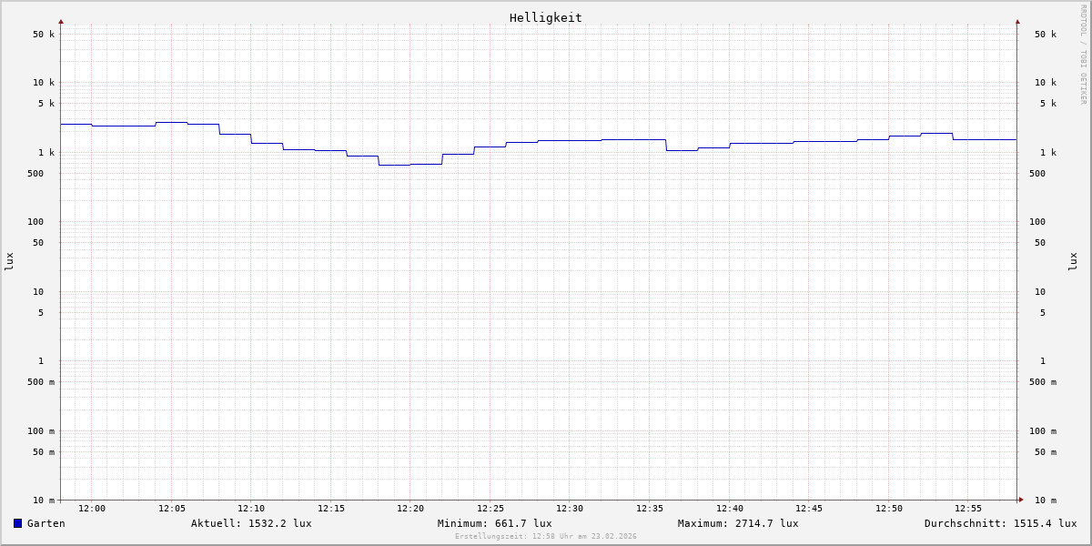1092x546 pixels.
Task: Click the right vertical lux axis label
Action: (x=1074, y=261)
